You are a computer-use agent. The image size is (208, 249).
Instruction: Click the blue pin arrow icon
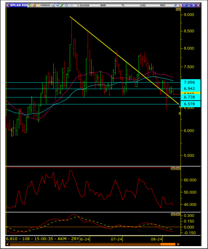(x=175, y=5)
